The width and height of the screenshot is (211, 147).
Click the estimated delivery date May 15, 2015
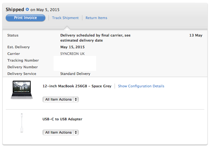pos(72,47)
